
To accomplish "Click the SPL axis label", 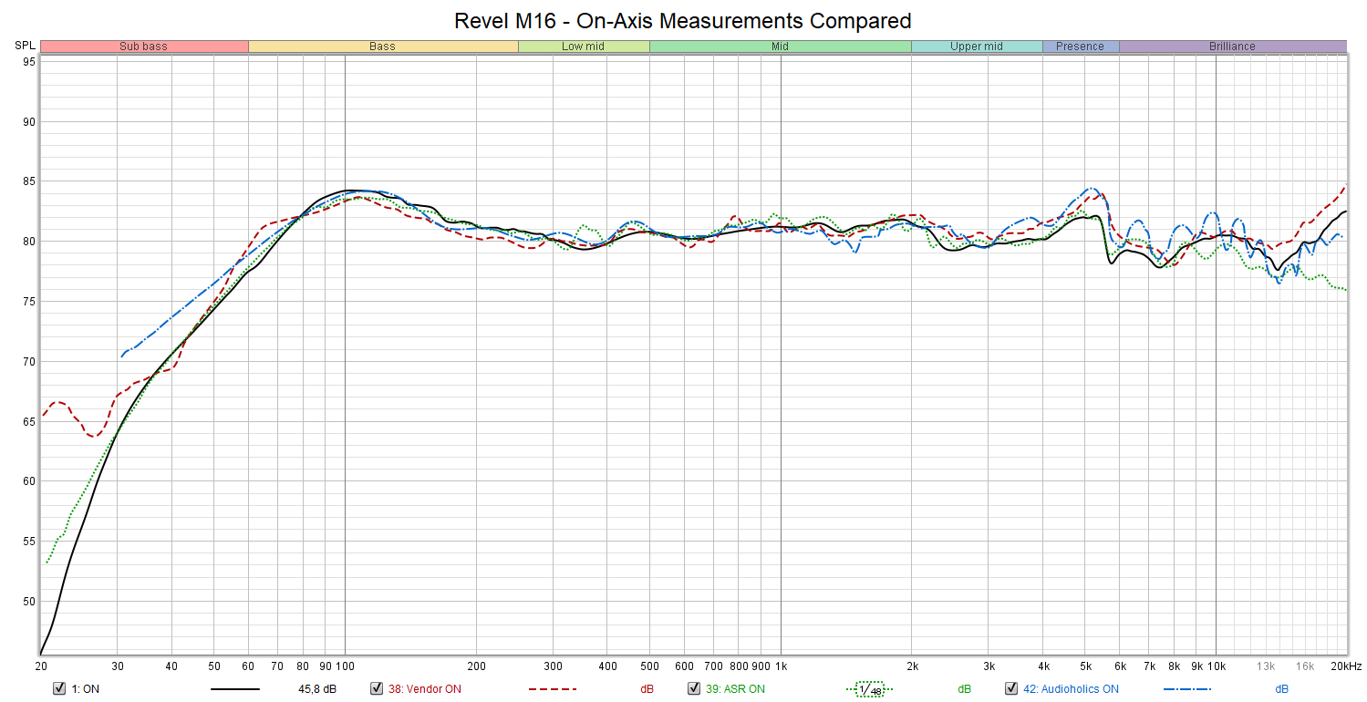I will pyautogui.click(x=26, y=46).
